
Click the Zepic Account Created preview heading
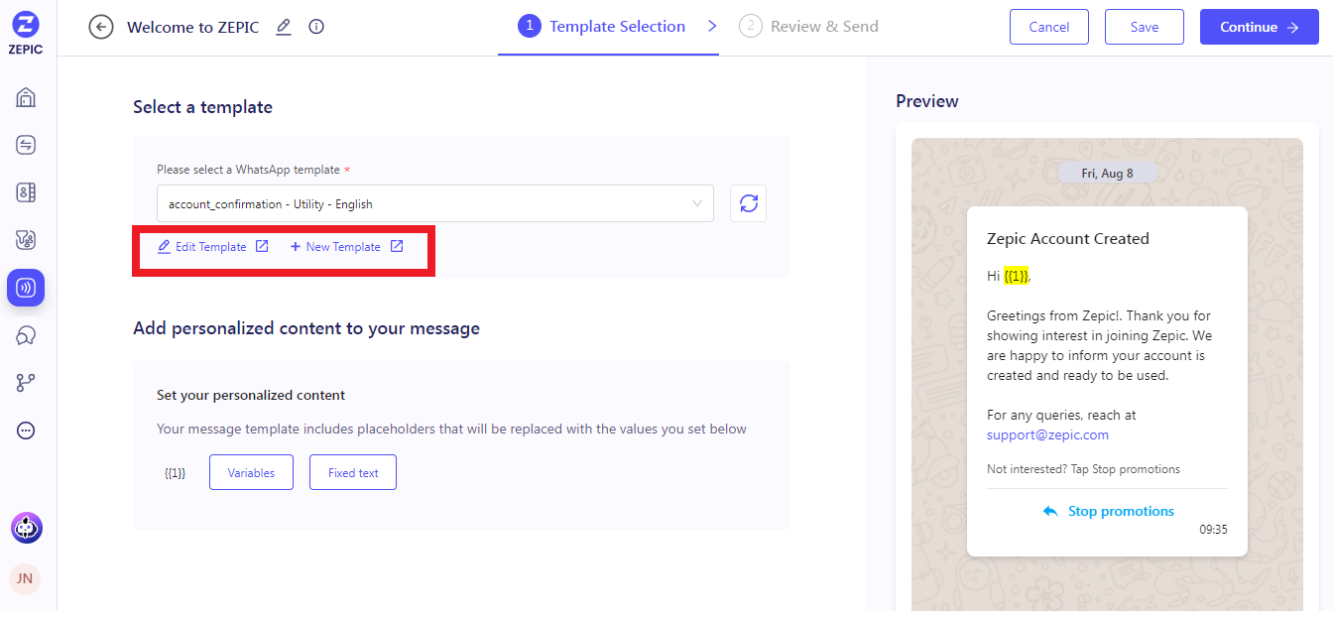(x=1068, y=238)
